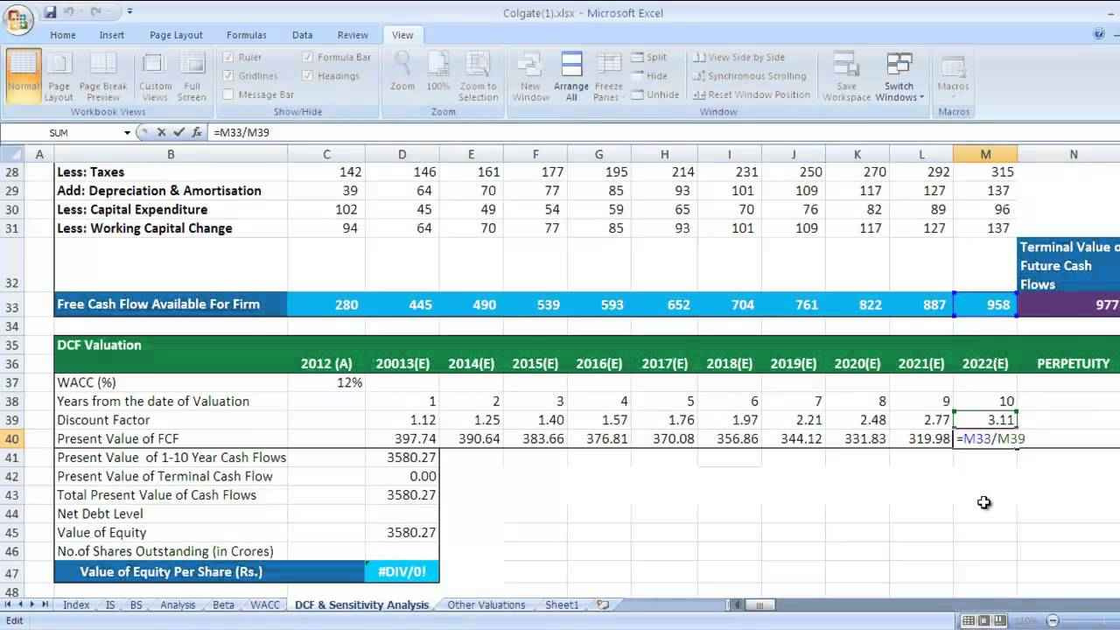The height and width of the screenshot is (630, 1120).
Task: Open the Quick Access Toolbar customize dropdown
Action: click(129, 12)
